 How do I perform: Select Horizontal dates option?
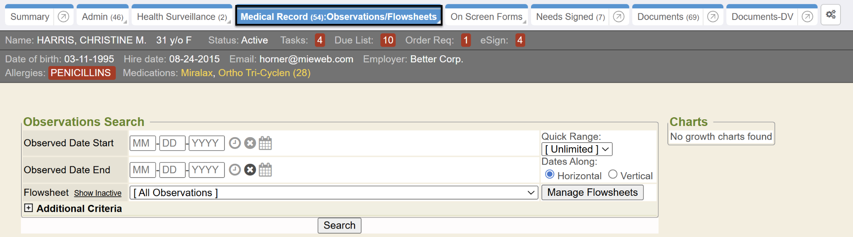pyautogui.click(x=550, y=175)
